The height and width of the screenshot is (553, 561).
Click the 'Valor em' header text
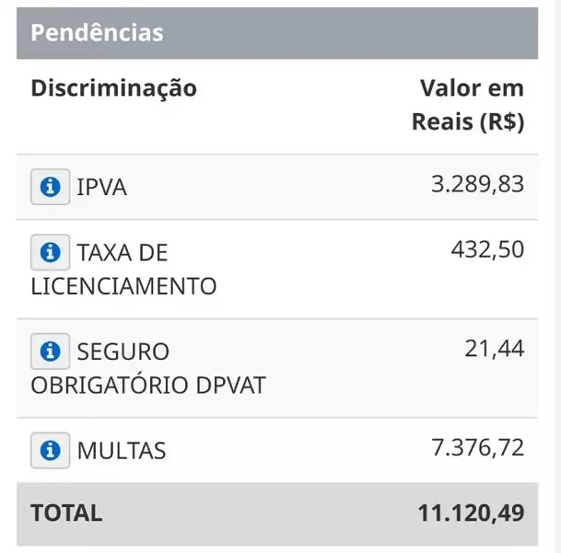click(x=472, y=88)
